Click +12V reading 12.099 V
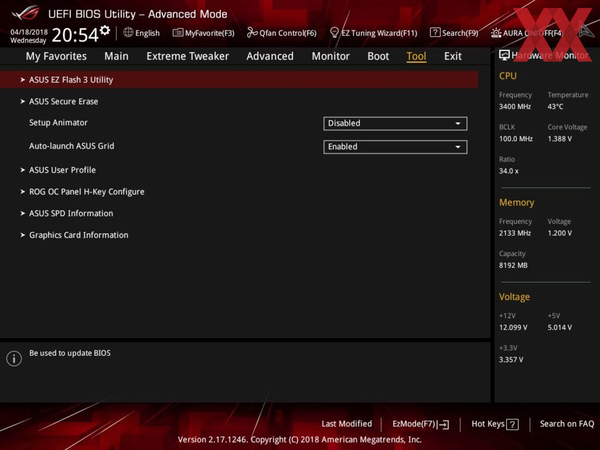Viewport: 600px width, 450px height. 513,327
